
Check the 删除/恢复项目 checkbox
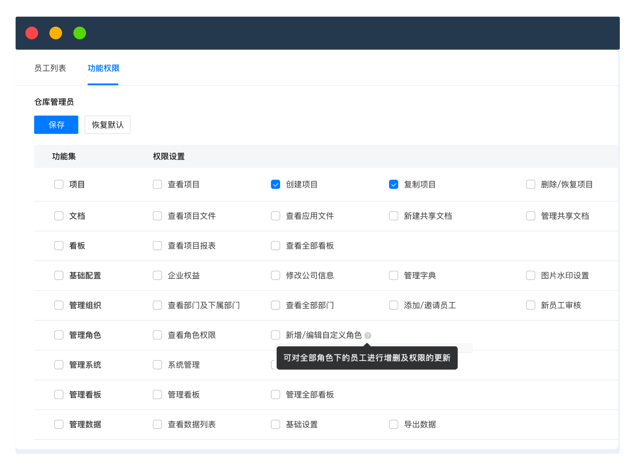[x=530, y=185]
